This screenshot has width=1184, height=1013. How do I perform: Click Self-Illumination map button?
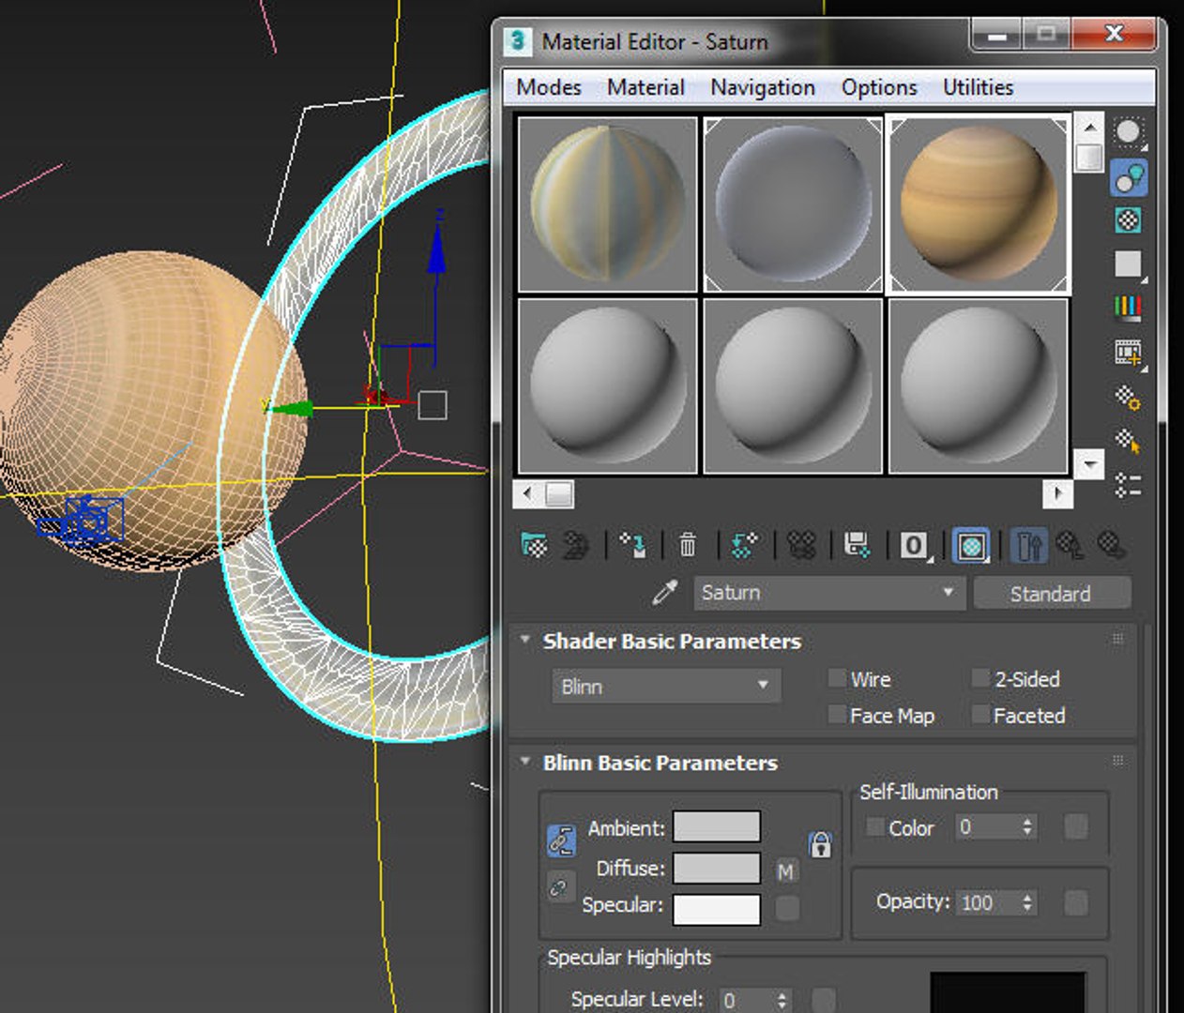[x=1076, y=826]
